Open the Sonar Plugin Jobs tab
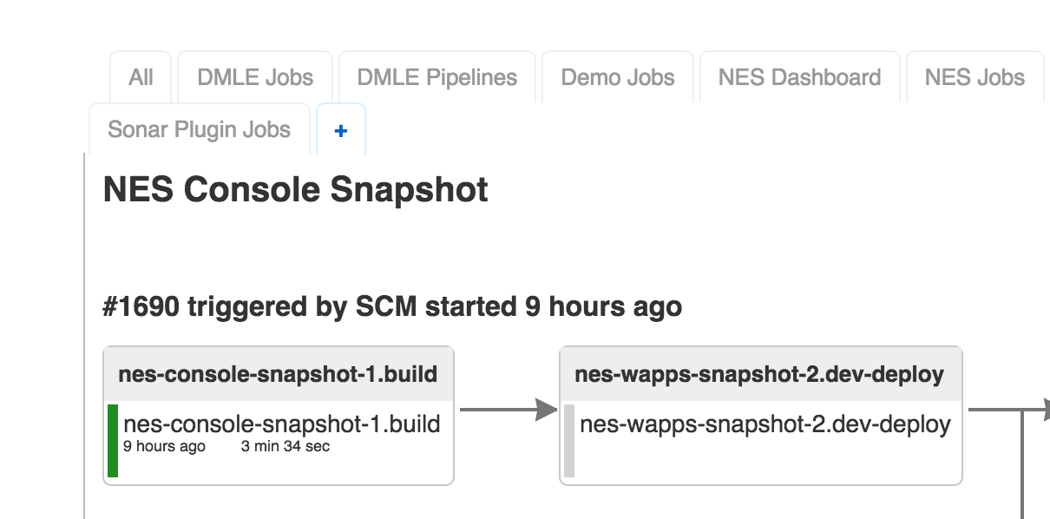 pos(199,130)
